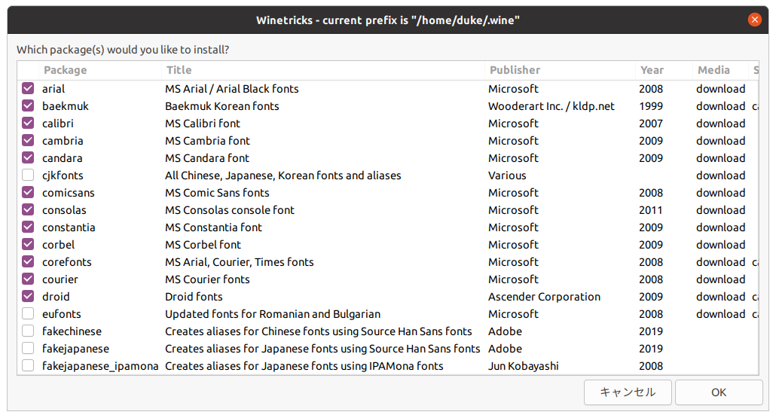Image resolution: width=776 pixels, height=418 pixels.
Task: Click the Media column header
Action: click(x=720, y=70)
